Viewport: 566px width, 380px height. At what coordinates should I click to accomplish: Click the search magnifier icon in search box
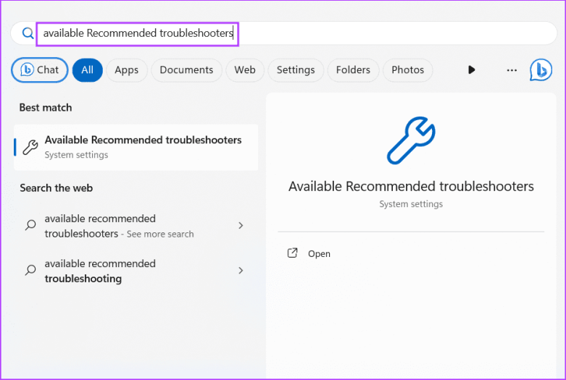28,33
